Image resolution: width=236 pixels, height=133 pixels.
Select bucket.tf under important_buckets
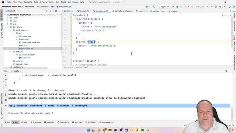[x=25, y=58]
